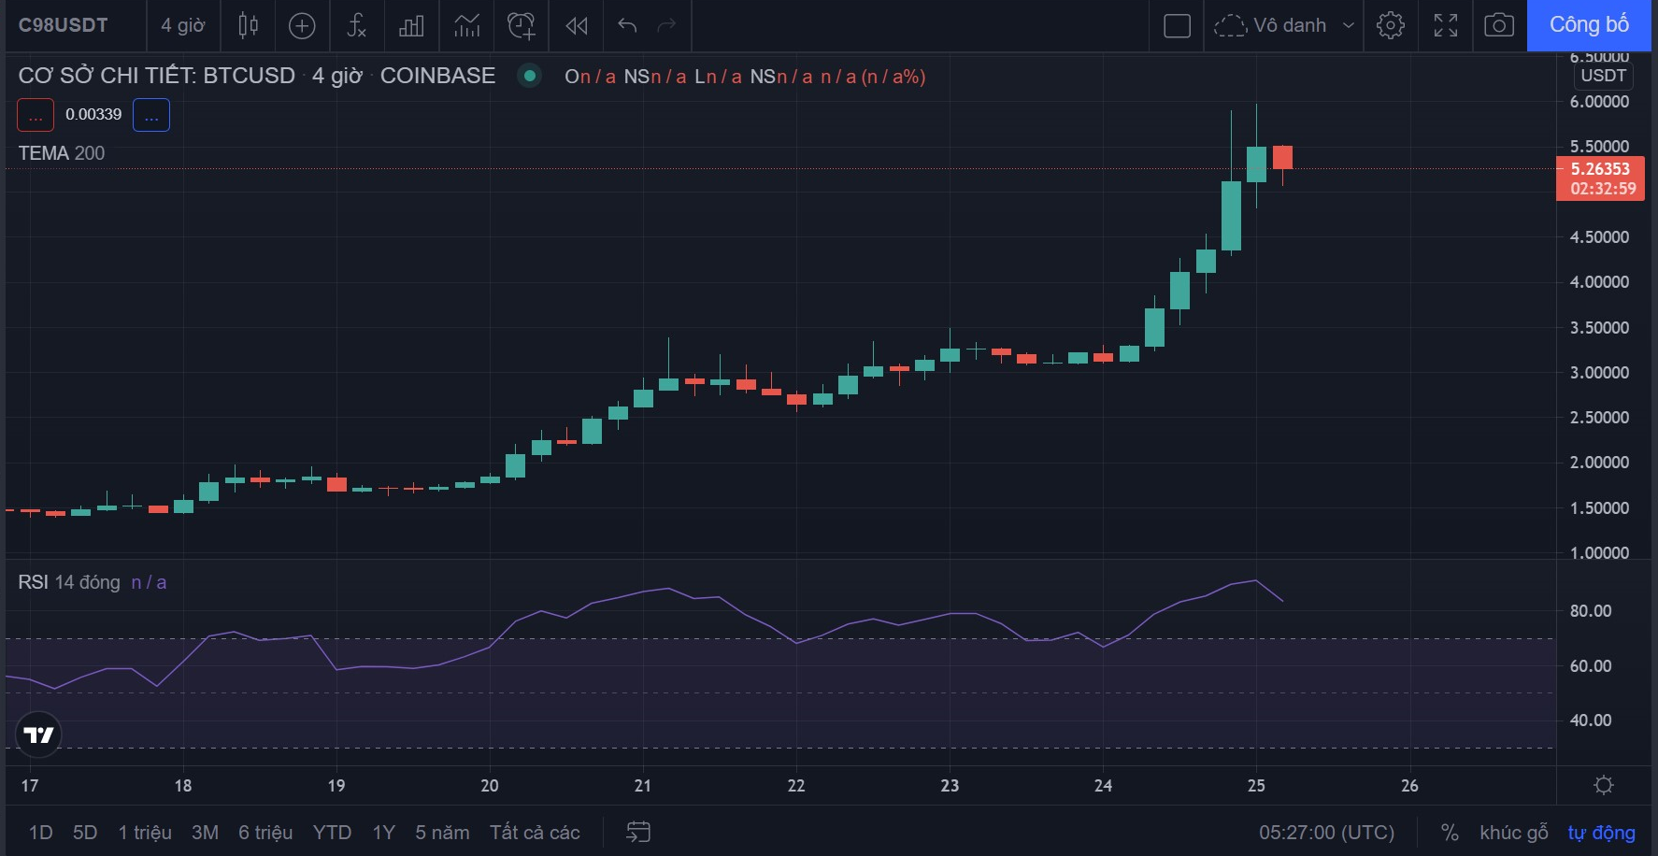The width and height of the screenshot is (1658, 856).
Task: Undo the last chart action
Action: (627, 25)
